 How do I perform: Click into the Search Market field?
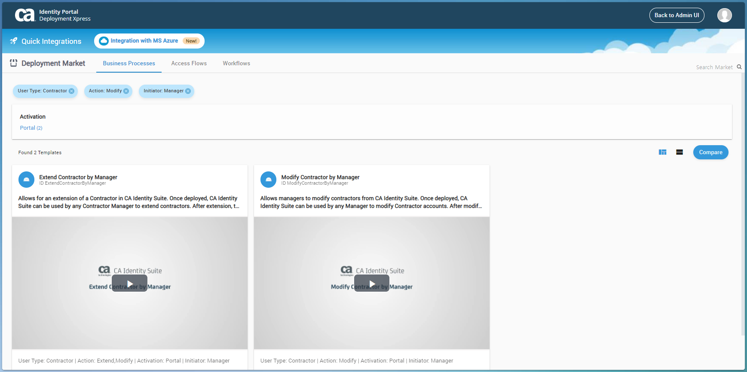714,67
